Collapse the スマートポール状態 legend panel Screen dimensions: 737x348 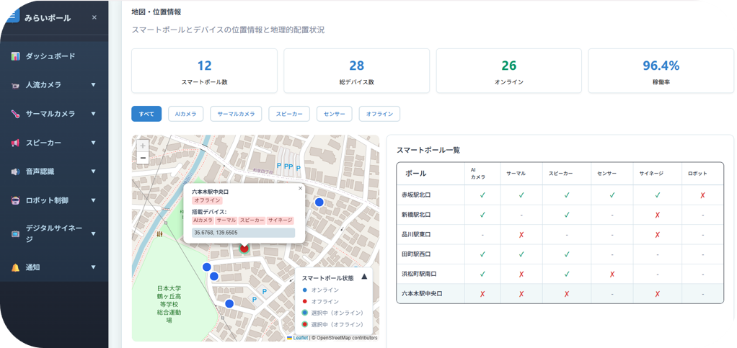point(363,277)
